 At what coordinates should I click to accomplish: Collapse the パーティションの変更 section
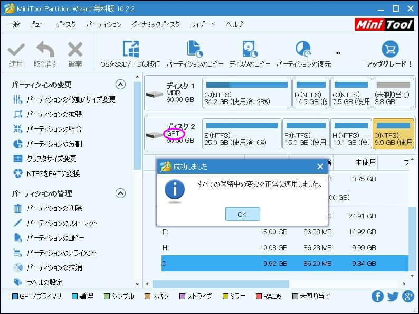tap(120, 85)
